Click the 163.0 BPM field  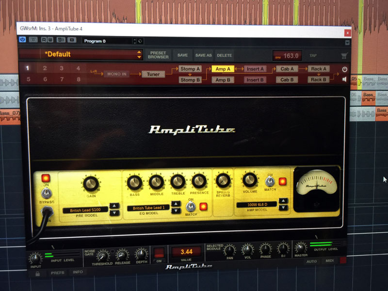(287, 56)
